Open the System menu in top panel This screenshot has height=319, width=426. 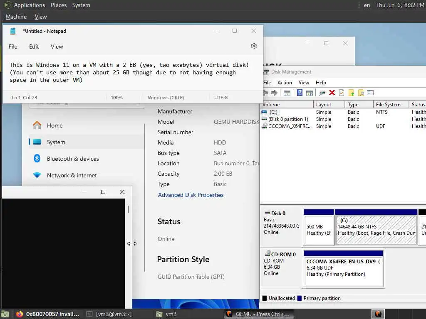click(x=81, y=5)
